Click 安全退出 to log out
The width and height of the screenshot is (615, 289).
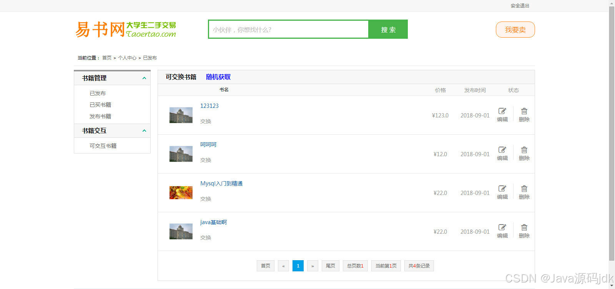[520, 6]
